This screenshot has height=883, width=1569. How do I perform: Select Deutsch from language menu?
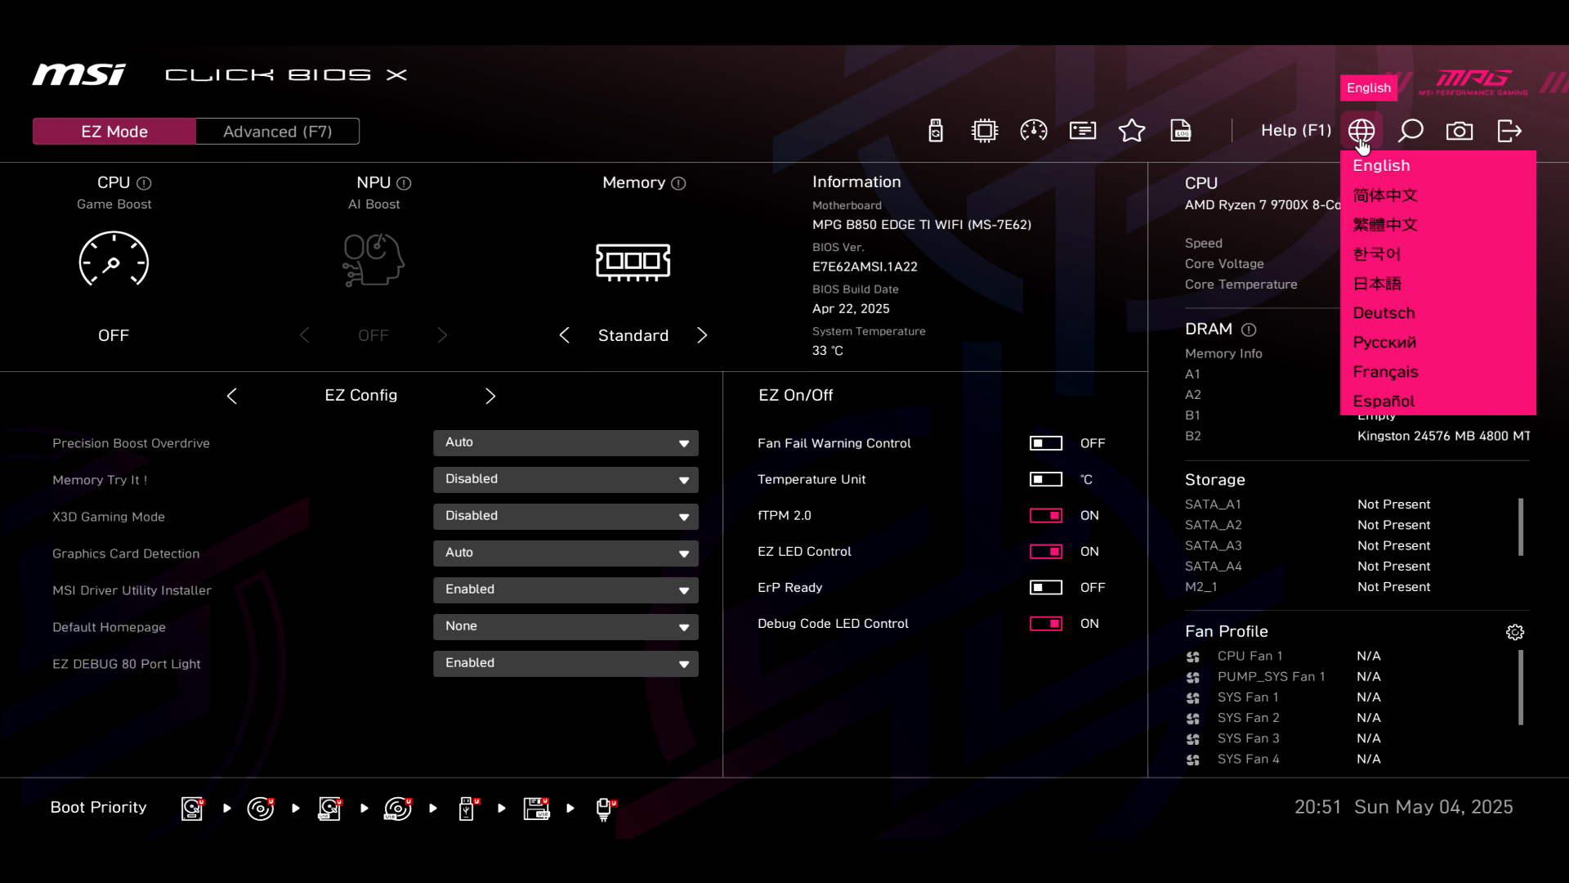pos(1383,313)
